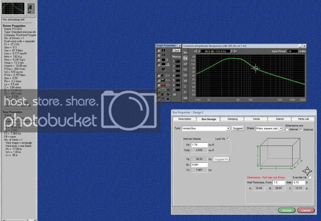Select Memory slot 1
This screenshot has height=221, width=321.
pyautogui.click(x=178, y=61)
